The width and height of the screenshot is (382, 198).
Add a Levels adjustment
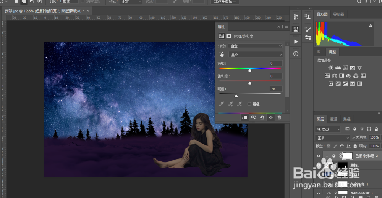[338, 68]
